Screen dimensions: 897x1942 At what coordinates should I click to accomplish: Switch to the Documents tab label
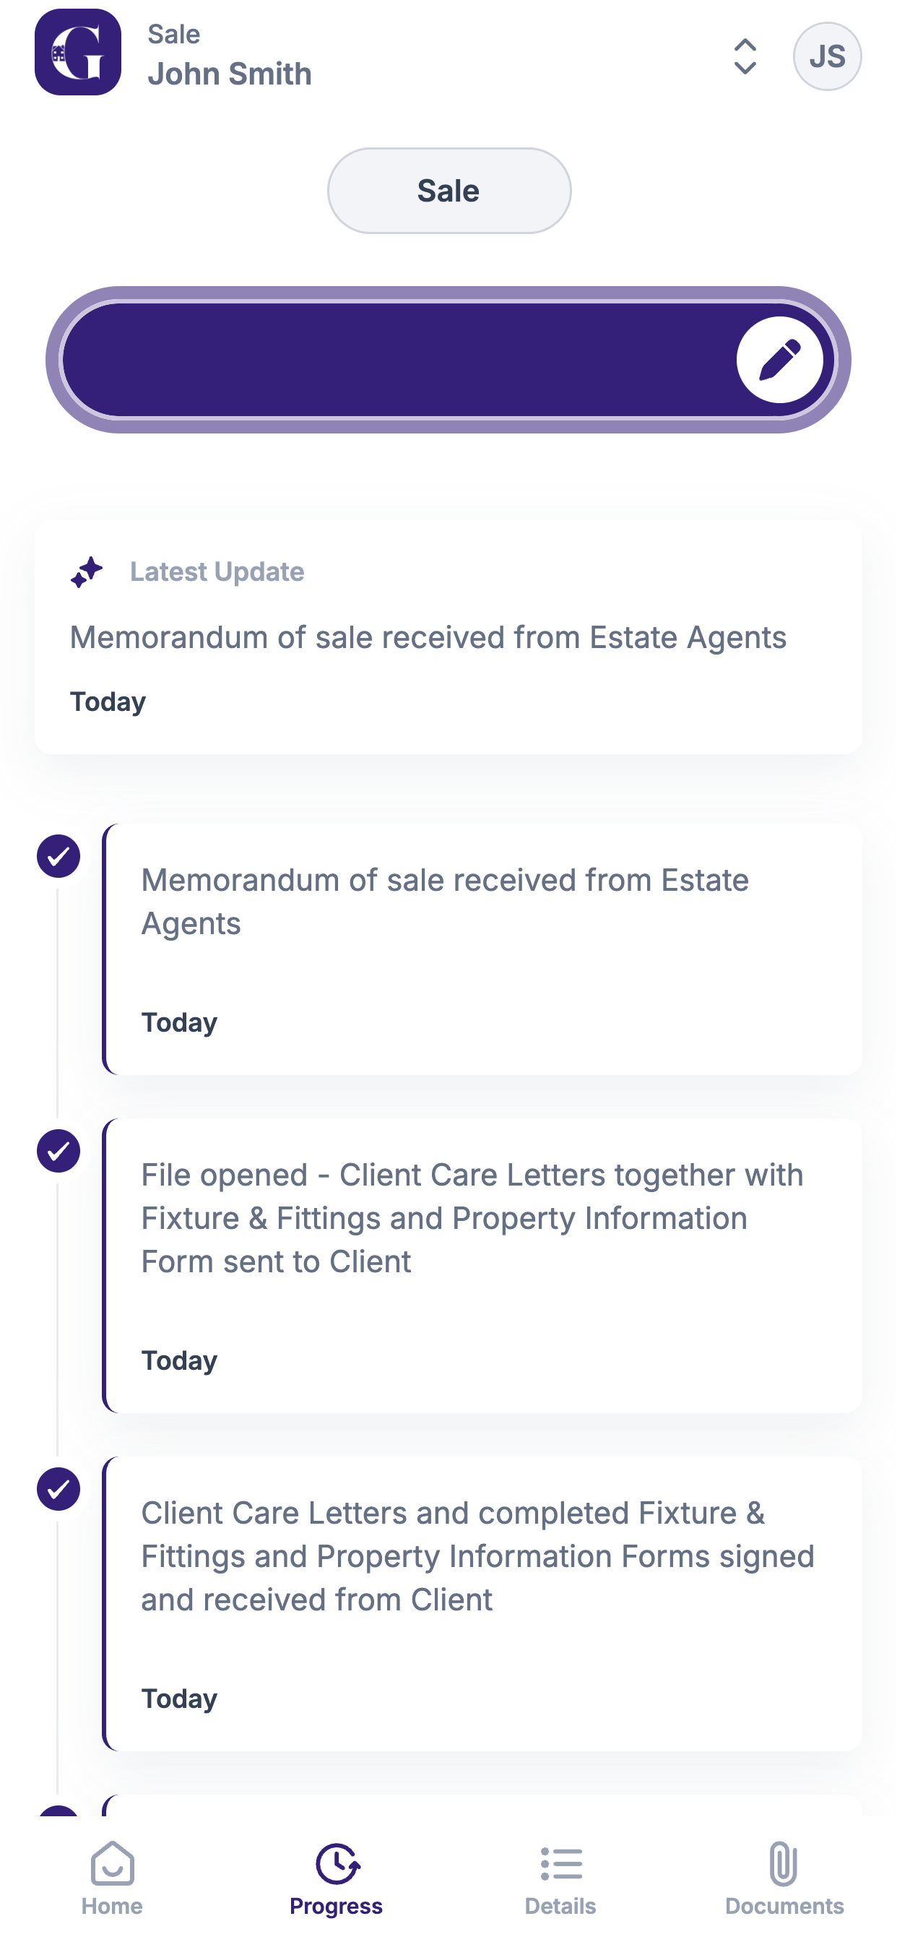click(x=784, y=1906)
